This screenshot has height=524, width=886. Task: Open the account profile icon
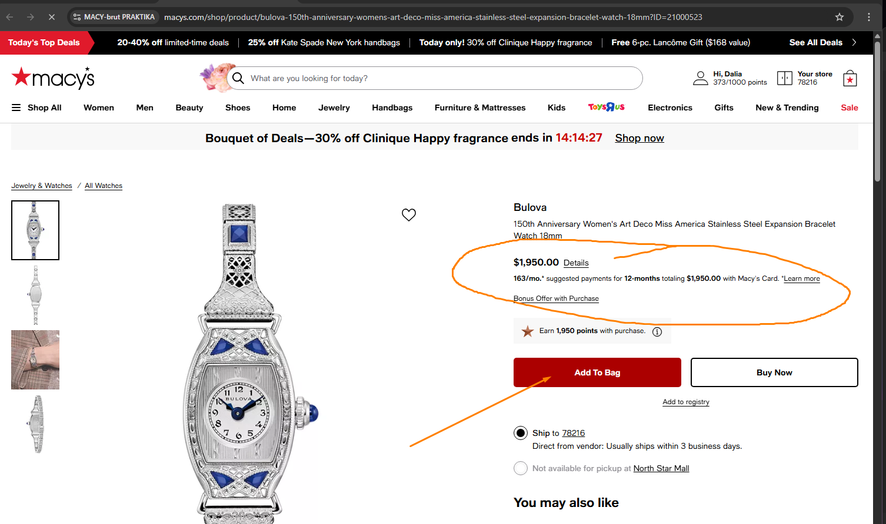(700, 78)
